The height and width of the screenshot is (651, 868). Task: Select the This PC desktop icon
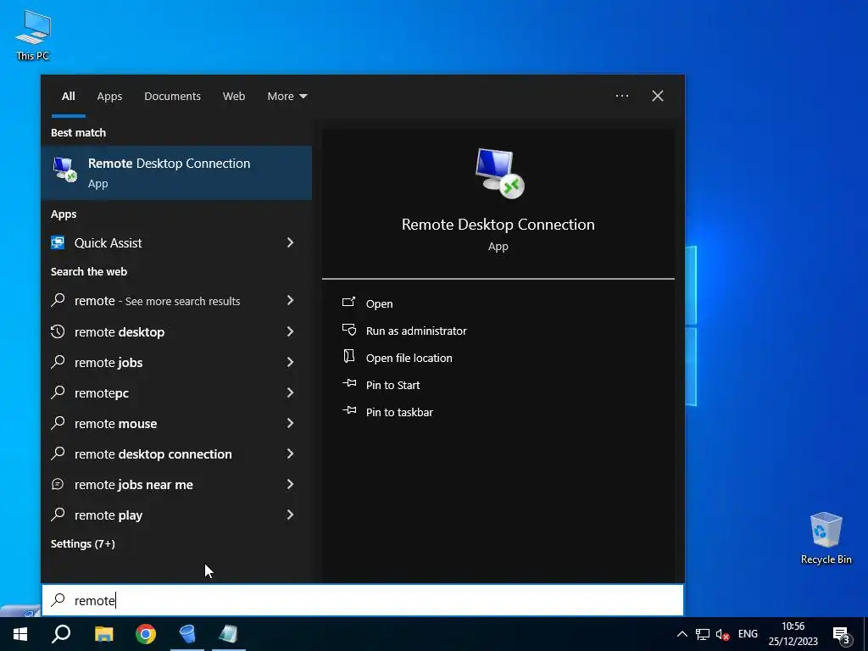[x=33, y=36]
